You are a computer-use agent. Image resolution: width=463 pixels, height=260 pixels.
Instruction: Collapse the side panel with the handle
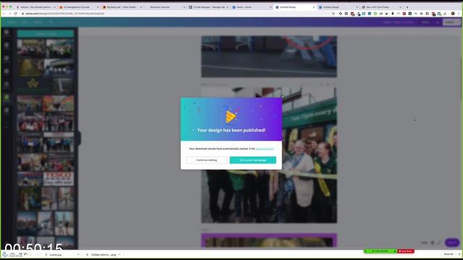[79, 138]
